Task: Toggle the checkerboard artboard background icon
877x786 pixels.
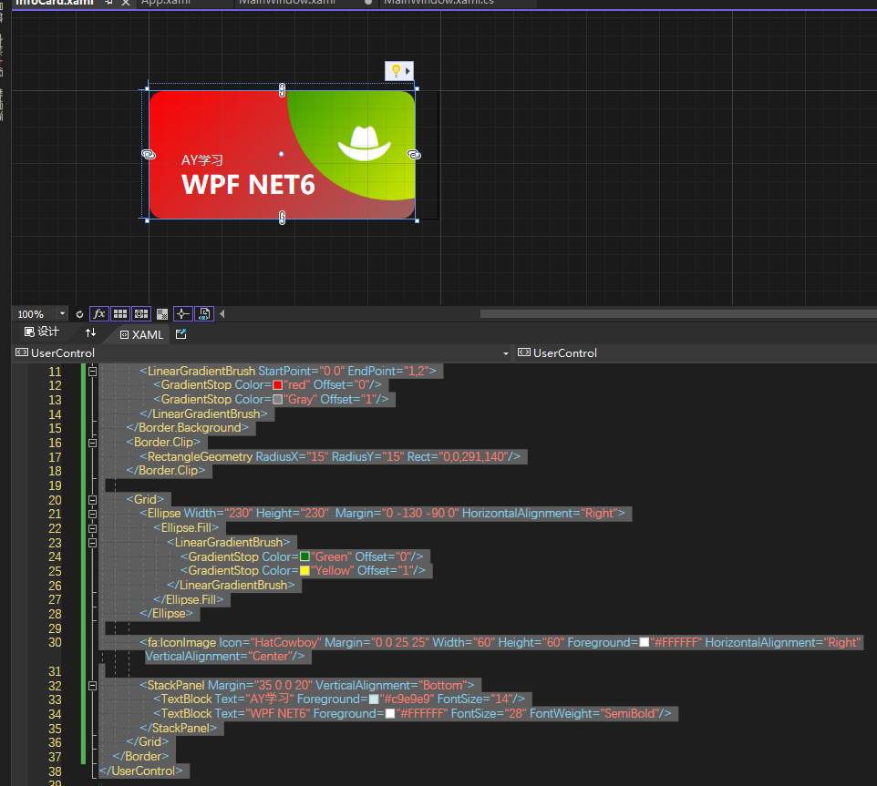Action: coord(161,313)
